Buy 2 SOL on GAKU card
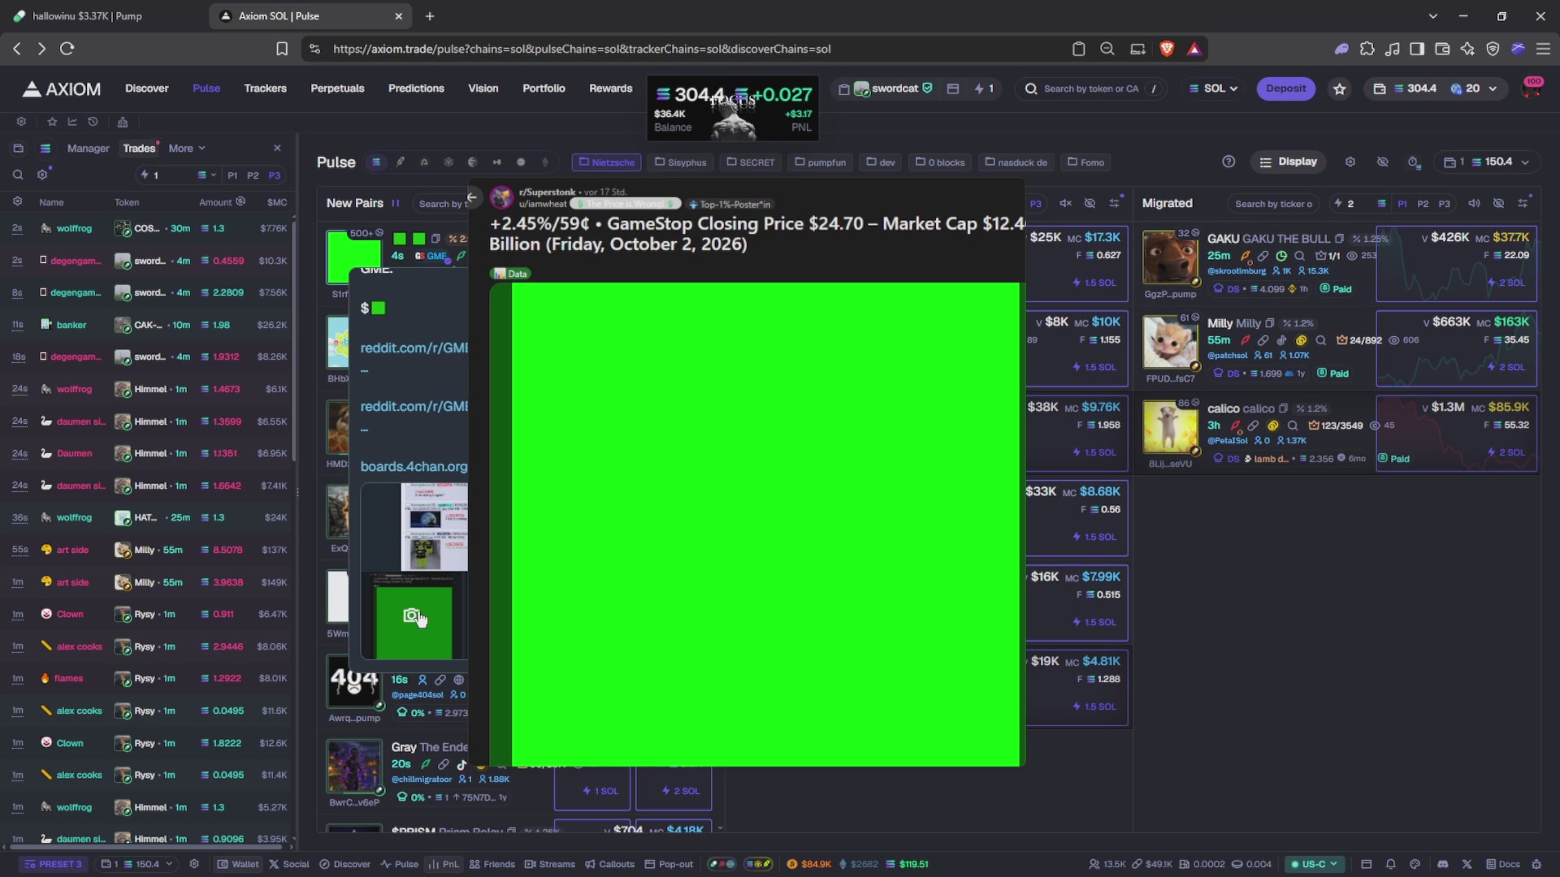1560x877 pixels. pos(1506,283)
